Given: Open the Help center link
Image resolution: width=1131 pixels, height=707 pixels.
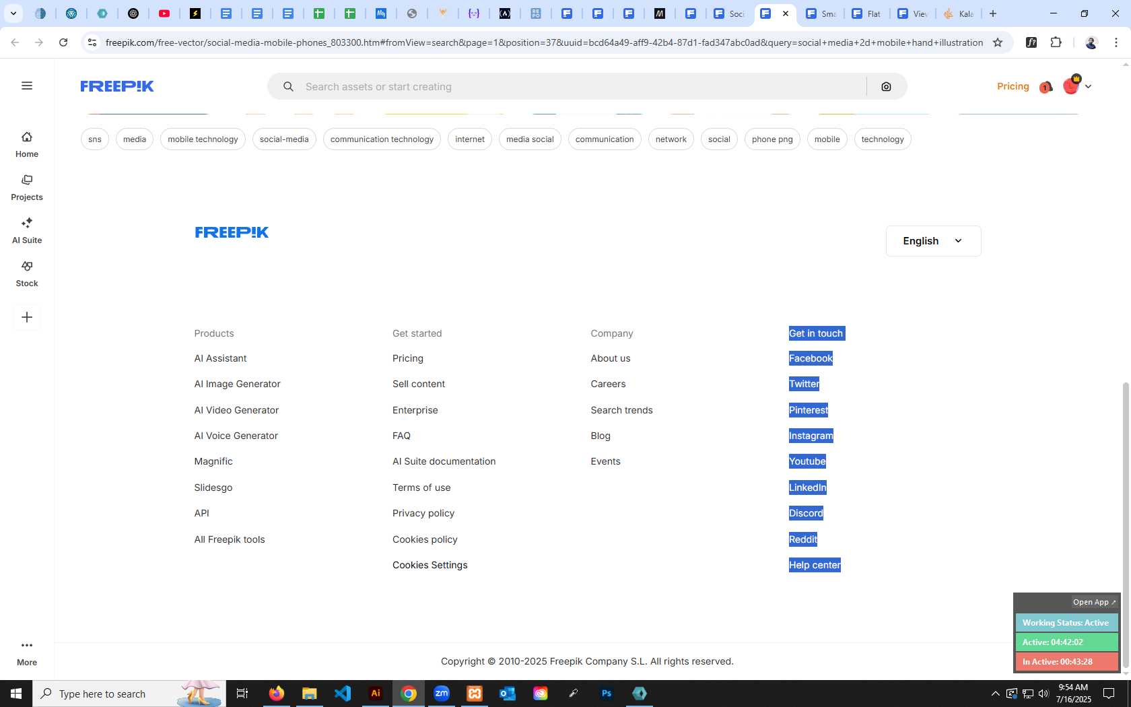Looking at the screenshot, I should [x=815, y=565].
